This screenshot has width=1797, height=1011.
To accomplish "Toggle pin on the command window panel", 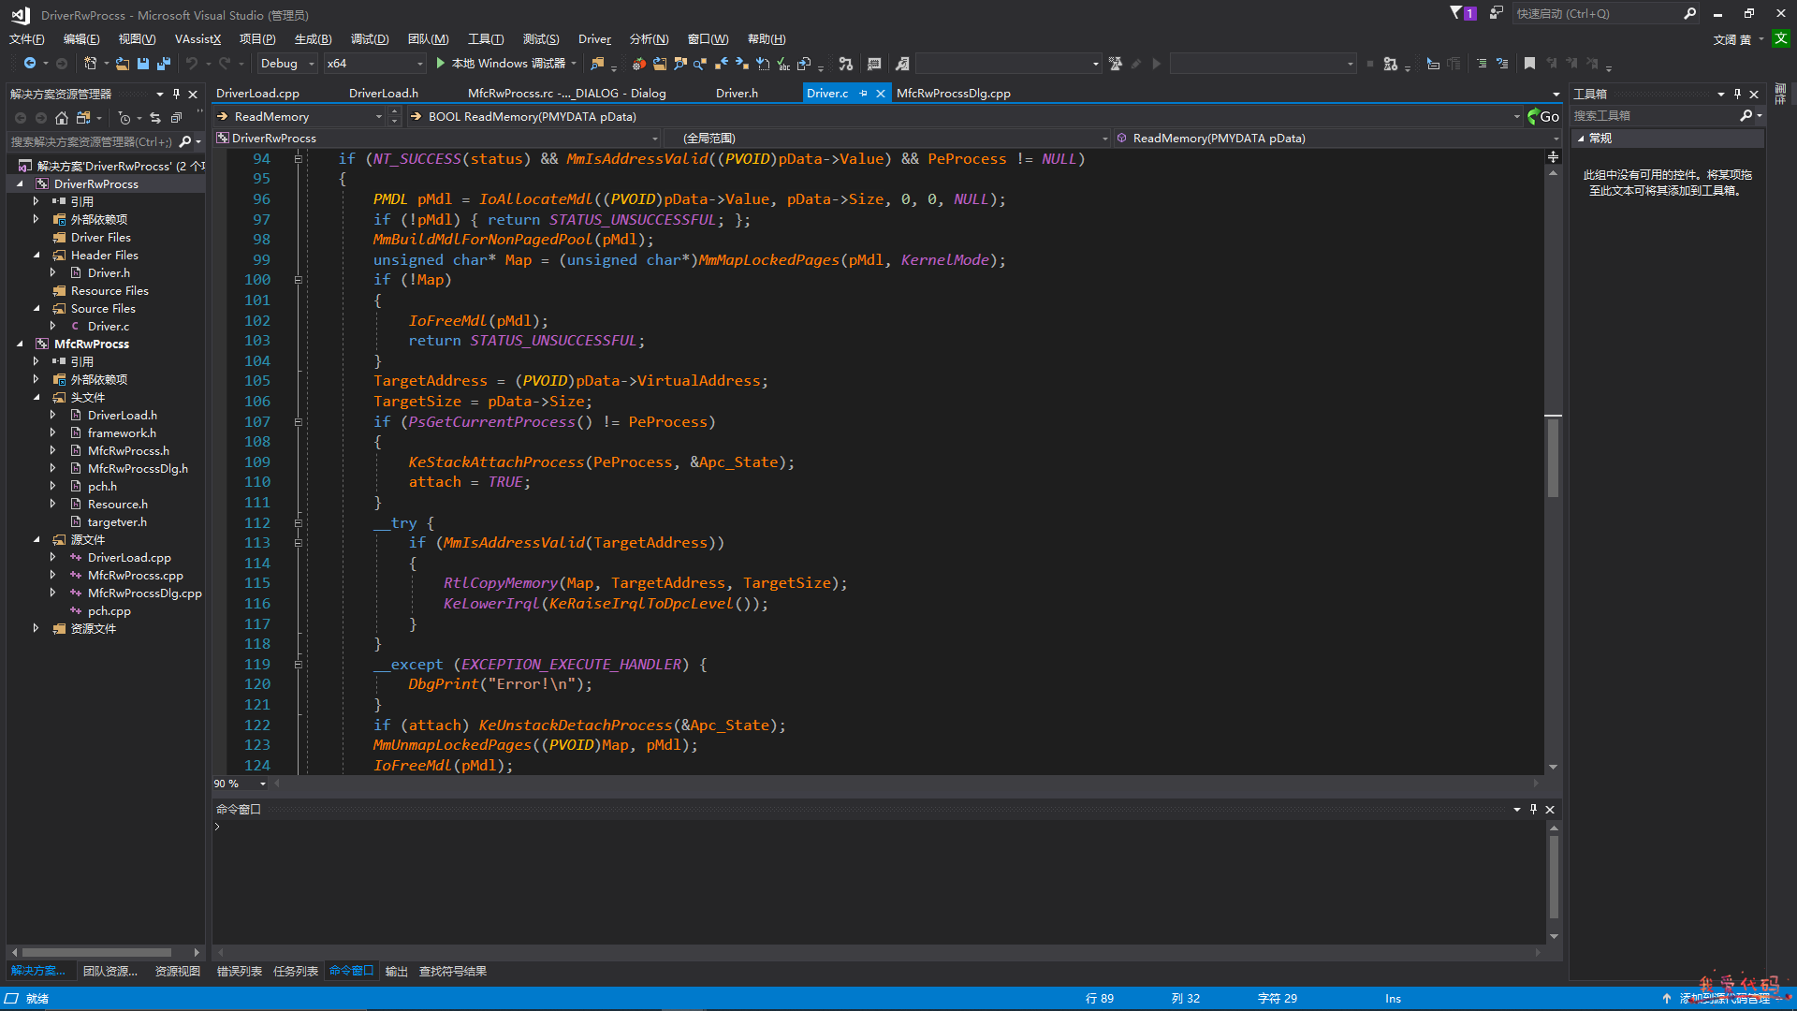I will [1533, 809].
